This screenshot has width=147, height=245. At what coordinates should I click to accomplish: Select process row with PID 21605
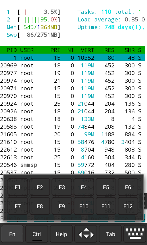tap(72, 134)
